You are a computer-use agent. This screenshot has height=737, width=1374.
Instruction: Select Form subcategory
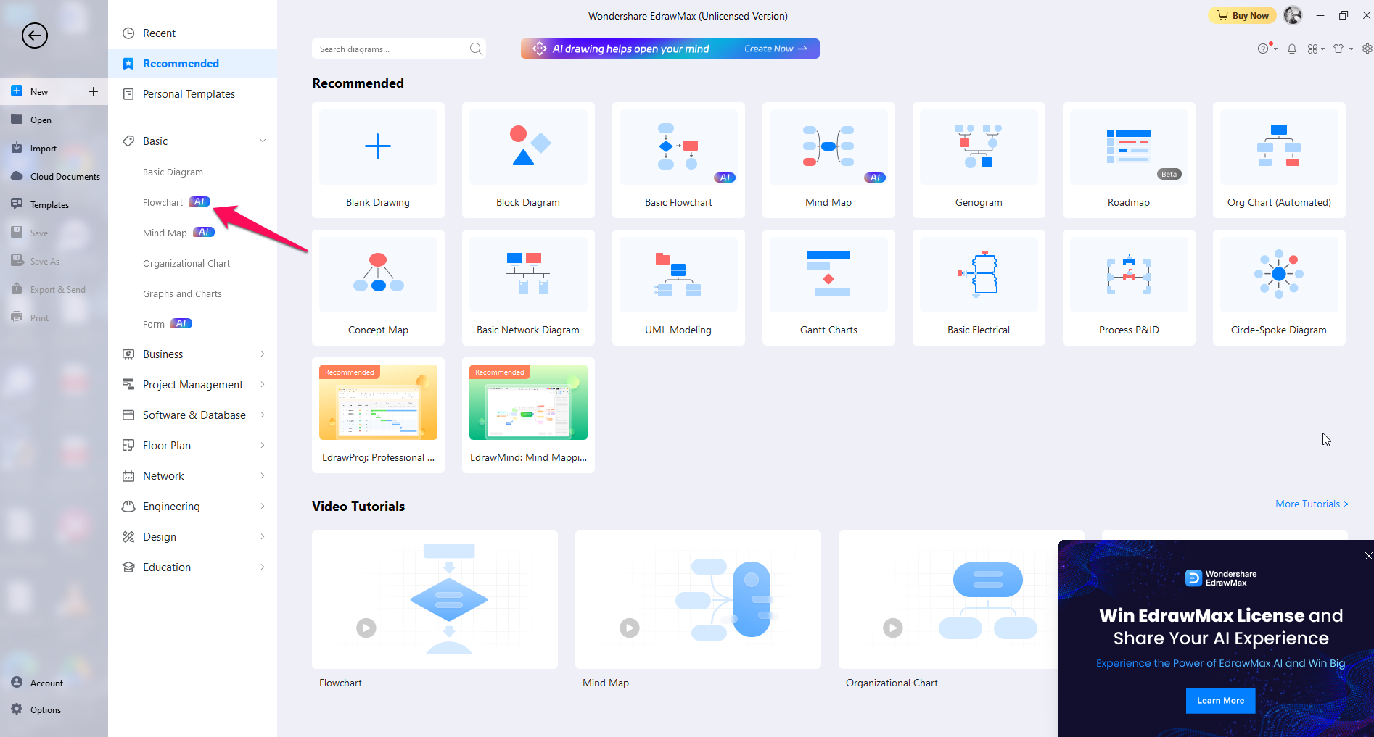click(x=154, y=324)
